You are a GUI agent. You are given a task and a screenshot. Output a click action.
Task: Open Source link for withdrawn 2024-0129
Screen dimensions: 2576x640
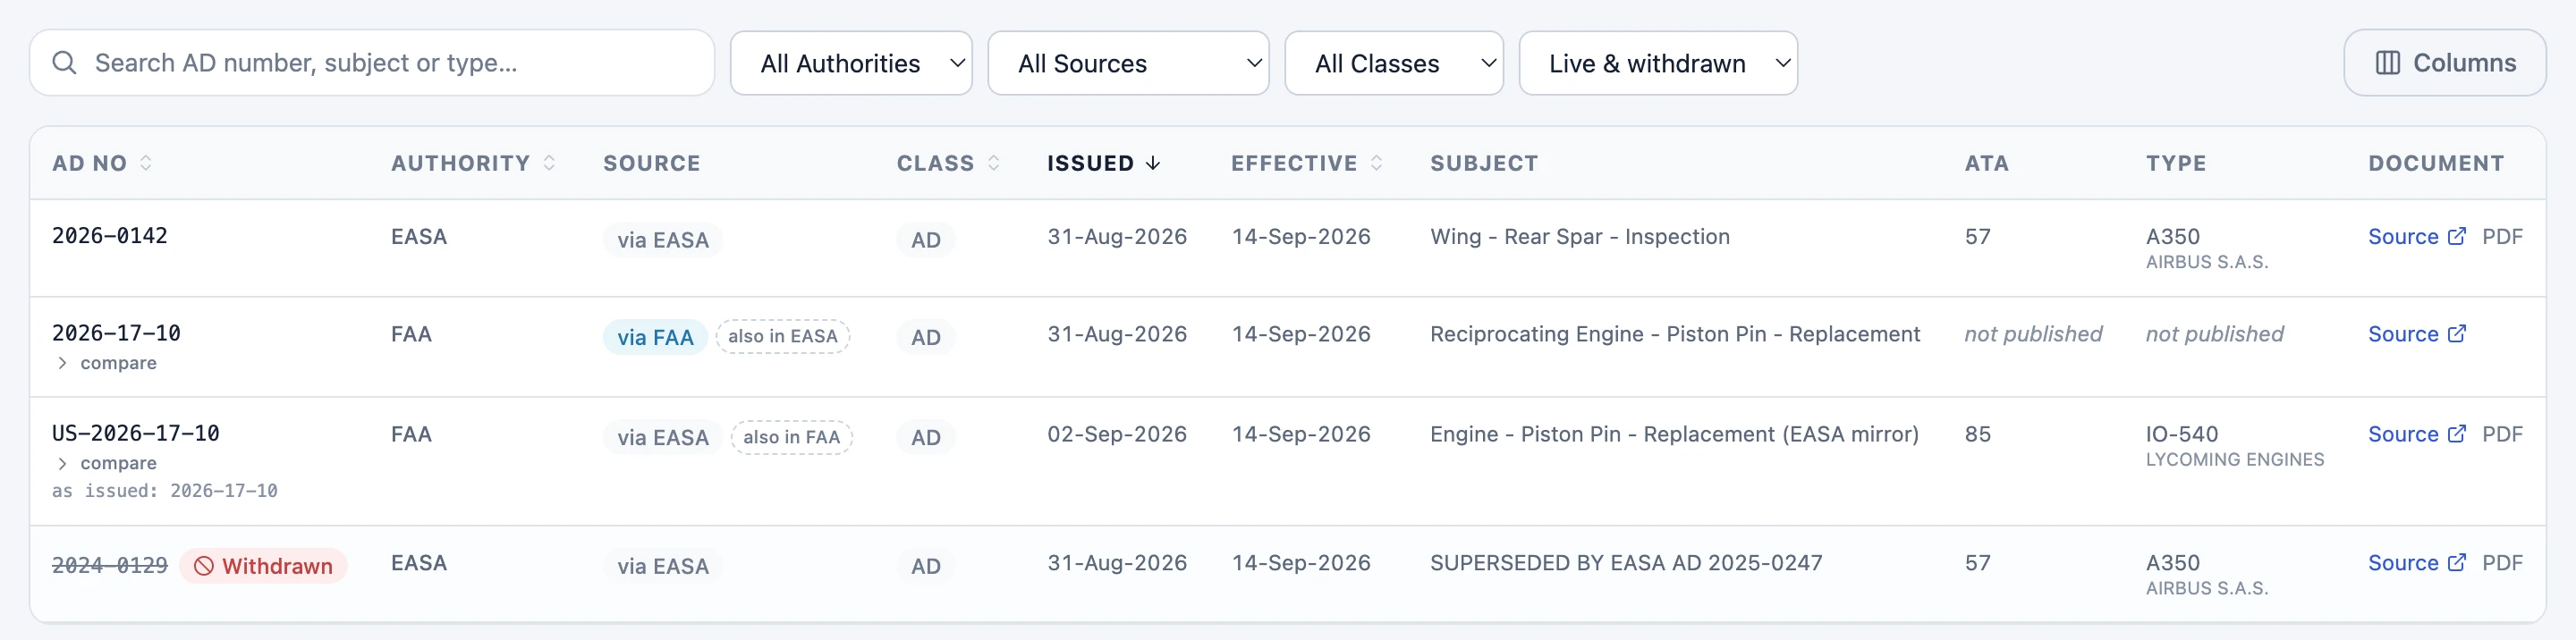(x=2416, y=563)
